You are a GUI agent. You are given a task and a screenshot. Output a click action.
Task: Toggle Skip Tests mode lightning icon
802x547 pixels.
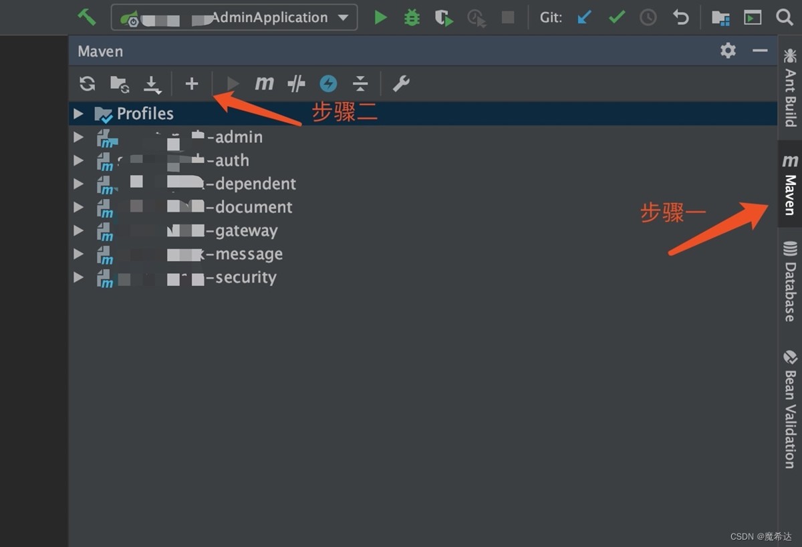(x=328, y=83)
